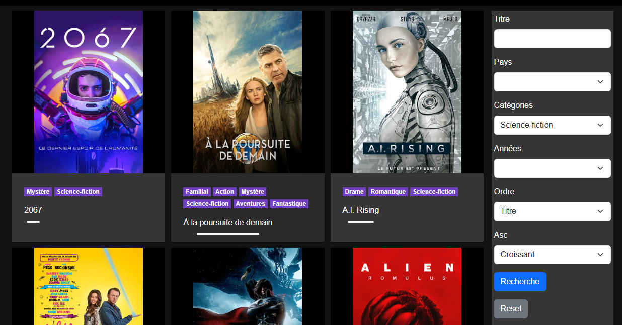Choose the Aventures genre tag
Image resolution: width=622 pixels, height=325 pixels.
click(250, 204)
